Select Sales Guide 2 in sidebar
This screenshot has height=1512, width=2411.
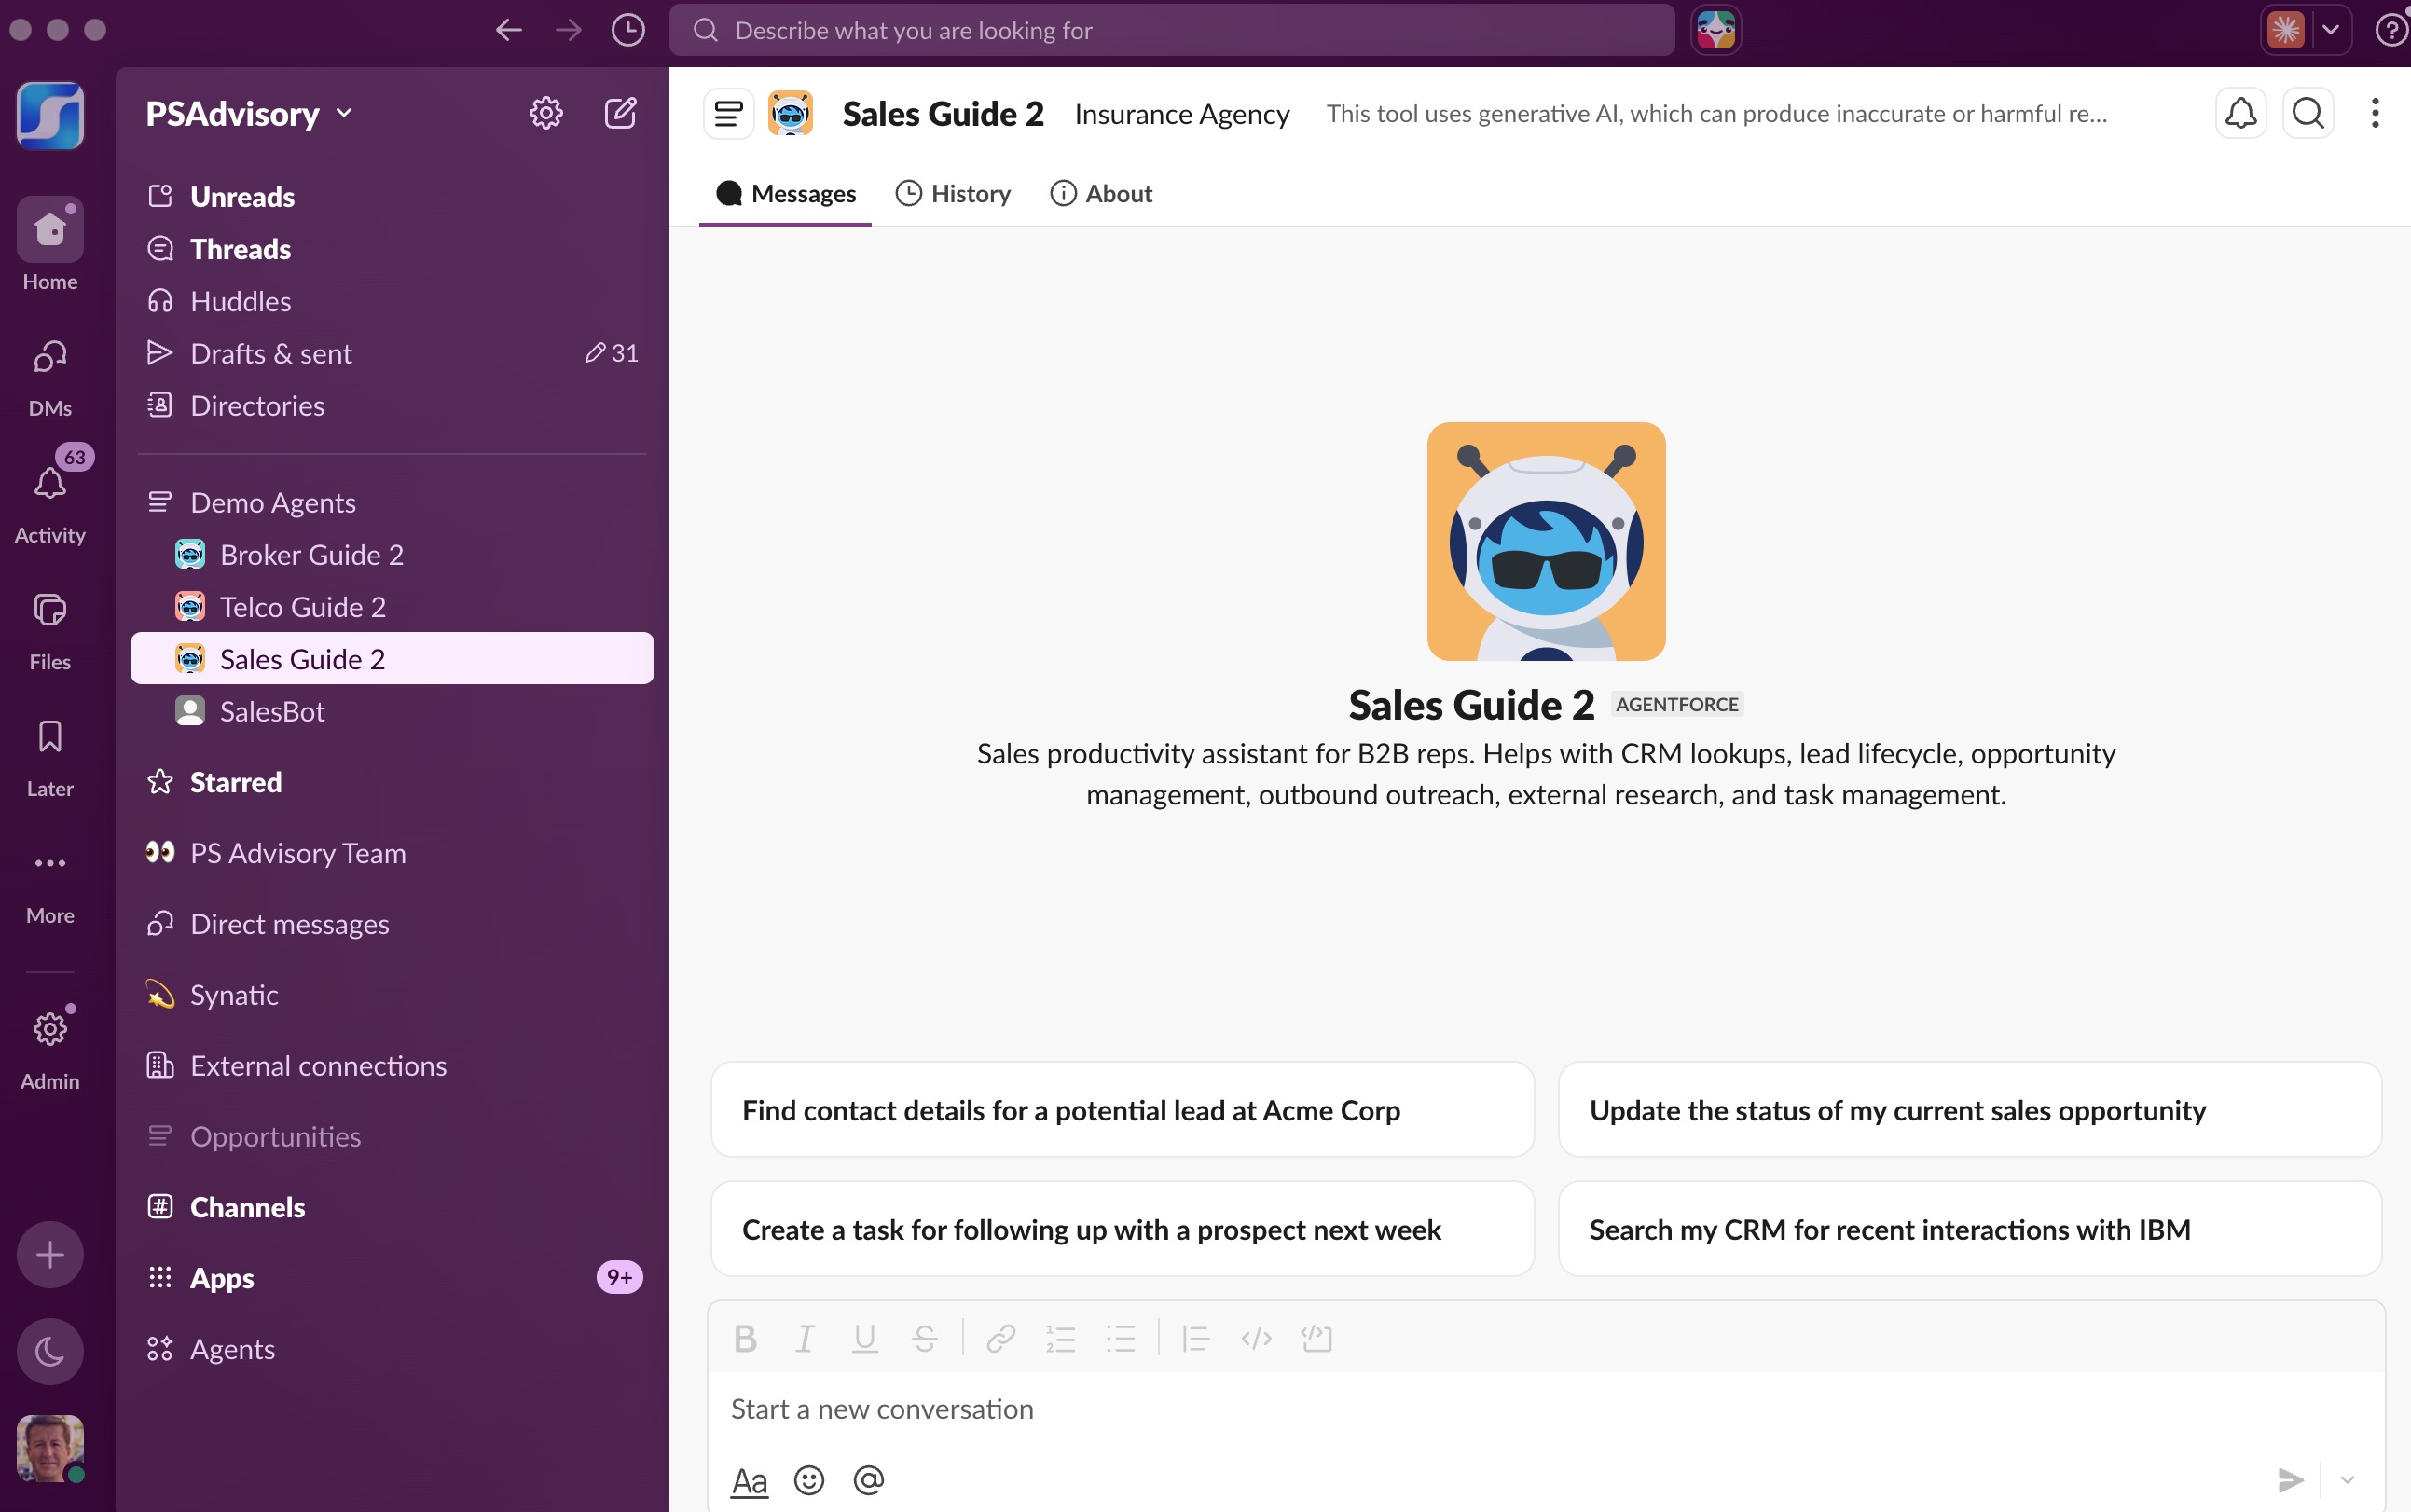tap(392, 658)
